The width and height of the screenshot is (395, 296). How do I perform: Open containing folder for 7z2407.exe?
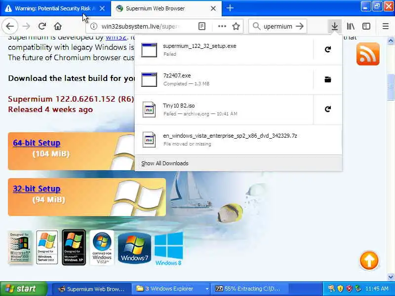327,79
